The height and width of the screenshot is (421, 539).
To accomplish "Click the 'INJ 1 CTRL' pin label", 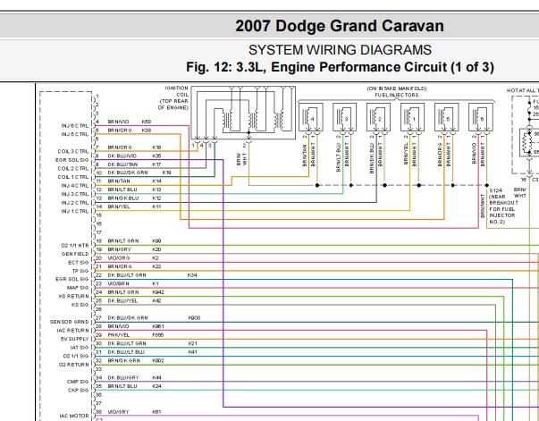I will 75,212.
